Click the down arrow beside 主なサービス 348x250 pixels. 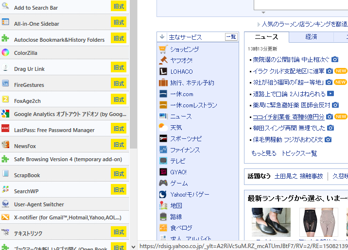coord(162,36)
